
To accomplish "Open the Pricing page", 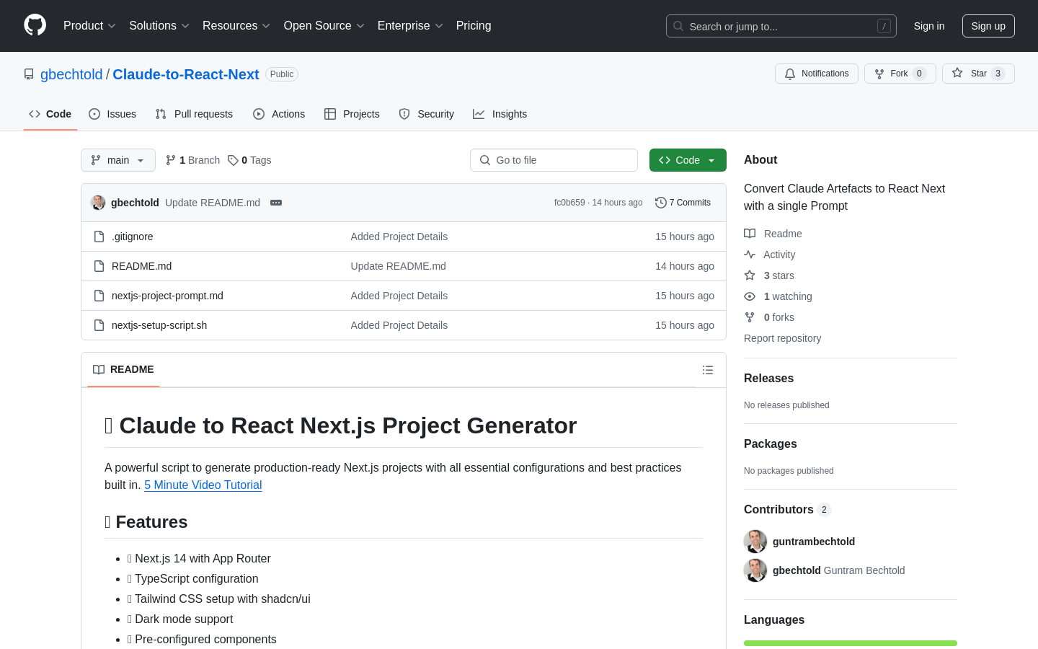I will point(474,26).
